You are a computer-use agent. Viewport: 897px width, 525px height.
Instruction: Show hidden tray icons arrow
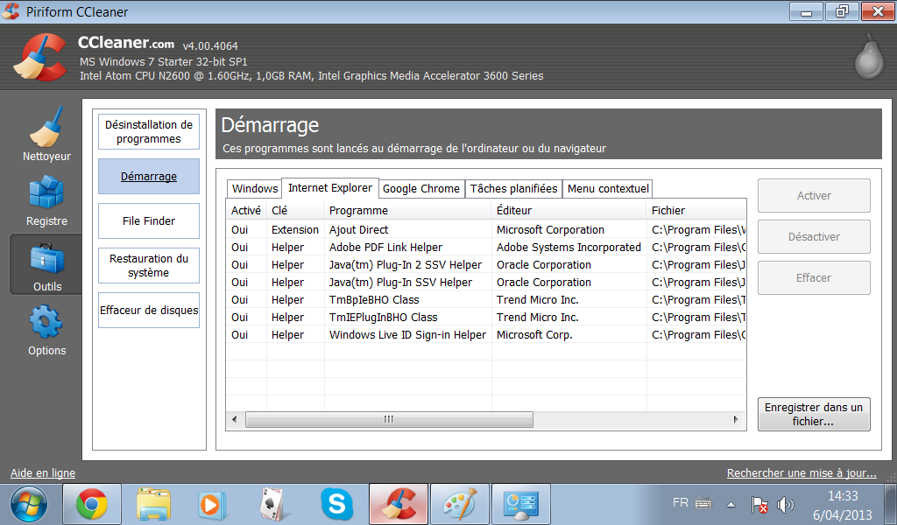point(731,504)
